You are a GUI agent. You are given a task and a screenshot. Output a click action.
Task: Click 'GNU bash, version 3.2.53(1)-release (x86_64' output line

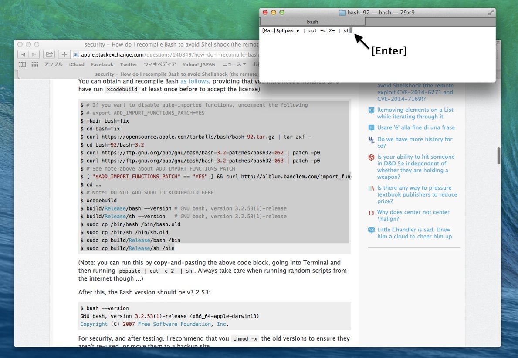[169, 316]
